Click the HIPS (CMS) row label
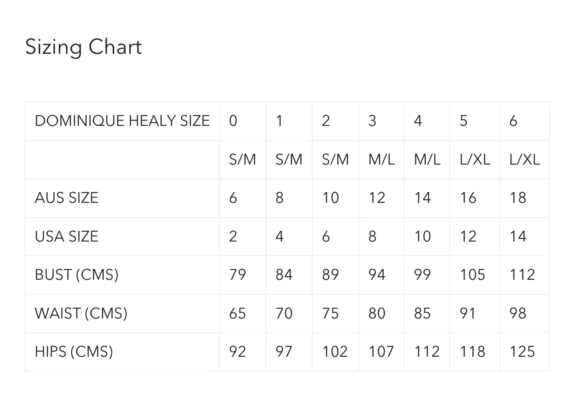 [74, 351]
